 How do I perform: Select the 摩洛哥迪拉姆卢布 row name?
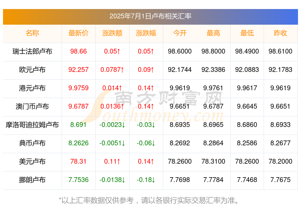(32, 125)
